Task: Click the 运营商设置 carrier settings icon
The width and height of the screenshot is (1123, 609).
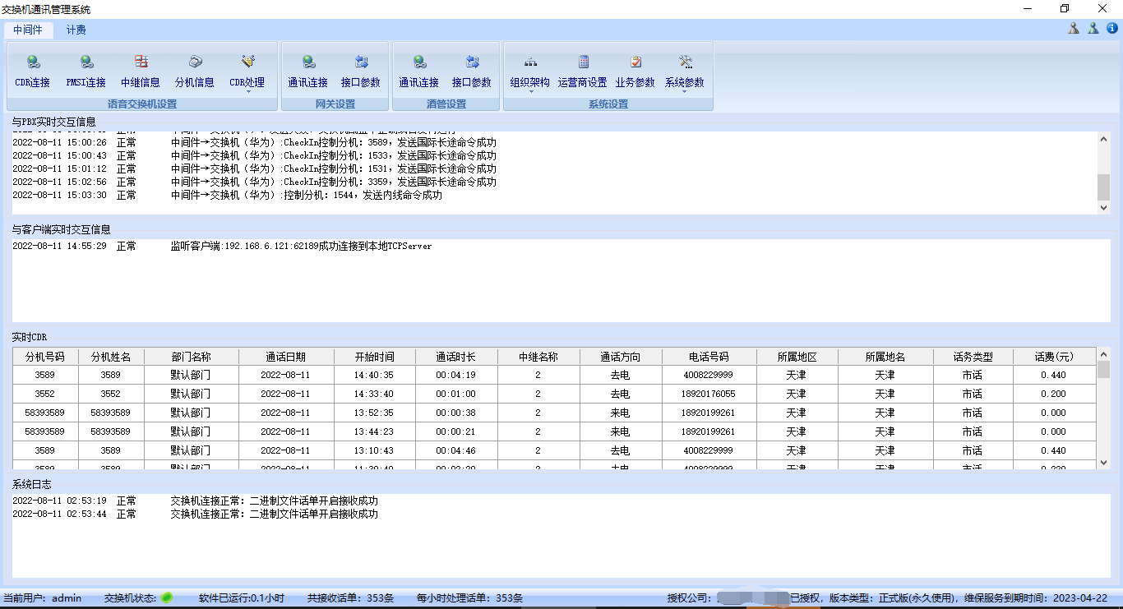Action: (x=582, y=71)
